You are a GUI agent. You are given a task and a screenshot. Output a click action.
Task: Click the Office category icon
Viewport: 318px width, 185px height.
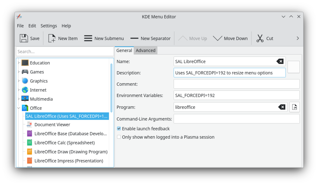coord(25,108)
